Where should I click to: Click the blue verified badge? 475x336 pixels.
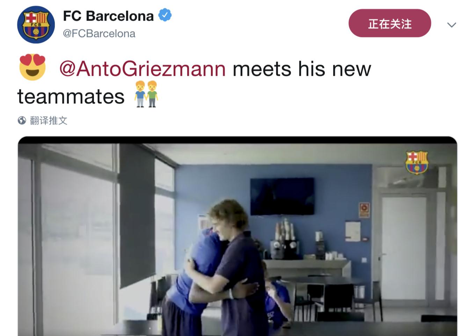pyautogui.click(x=165, y=15)
